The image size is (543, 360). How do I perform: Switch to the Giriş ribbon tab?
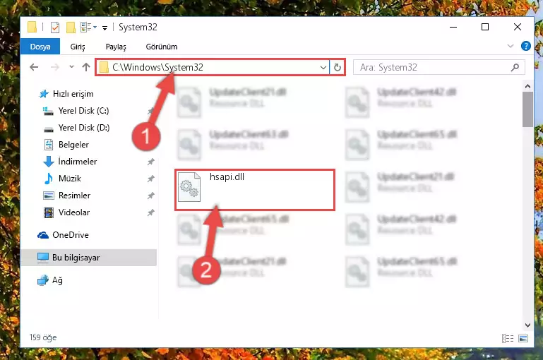point(77,47)
